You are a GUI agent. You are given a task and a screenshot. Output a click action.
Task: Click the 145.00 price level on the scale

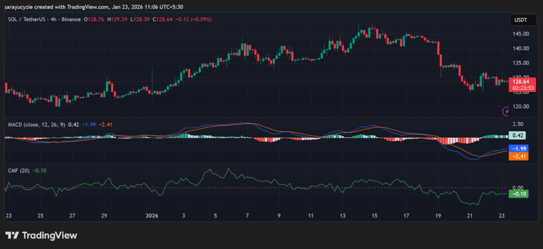click(520, 33)
